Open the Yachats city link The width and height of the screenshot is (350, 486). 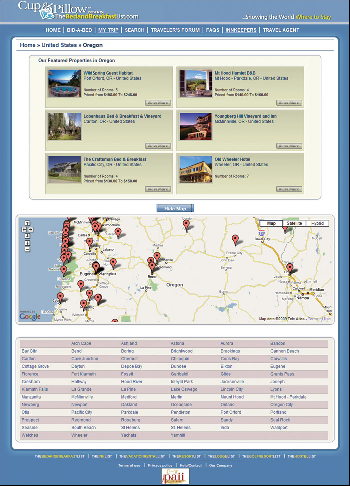click(128, 435)
